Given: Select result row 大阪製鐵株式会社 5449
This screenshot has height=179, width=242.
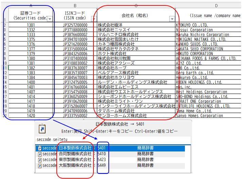Looking at the screenshot, I should pyautogui.click(x=110, y=166).
